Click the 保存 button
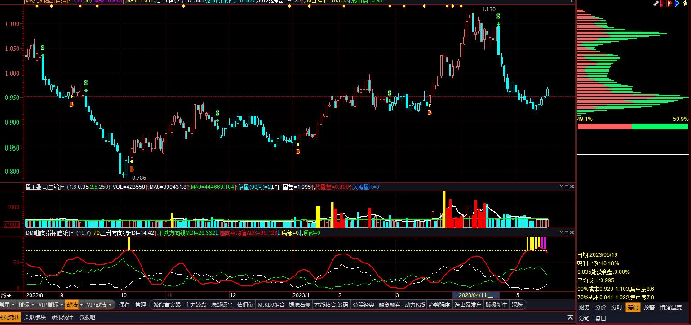The height and width of the screenshot is (325, 691). click(x=124, y=304)
